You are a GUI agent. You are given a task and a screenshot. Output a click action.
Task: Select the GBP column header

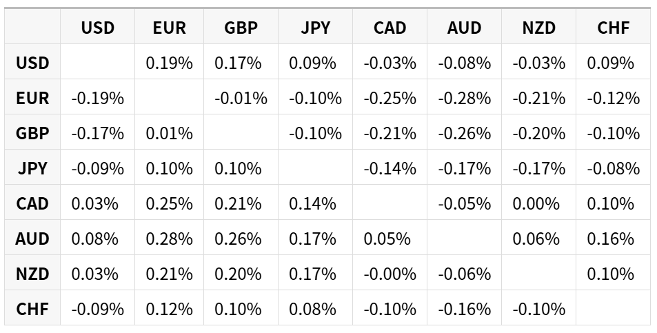click(241, 27)
